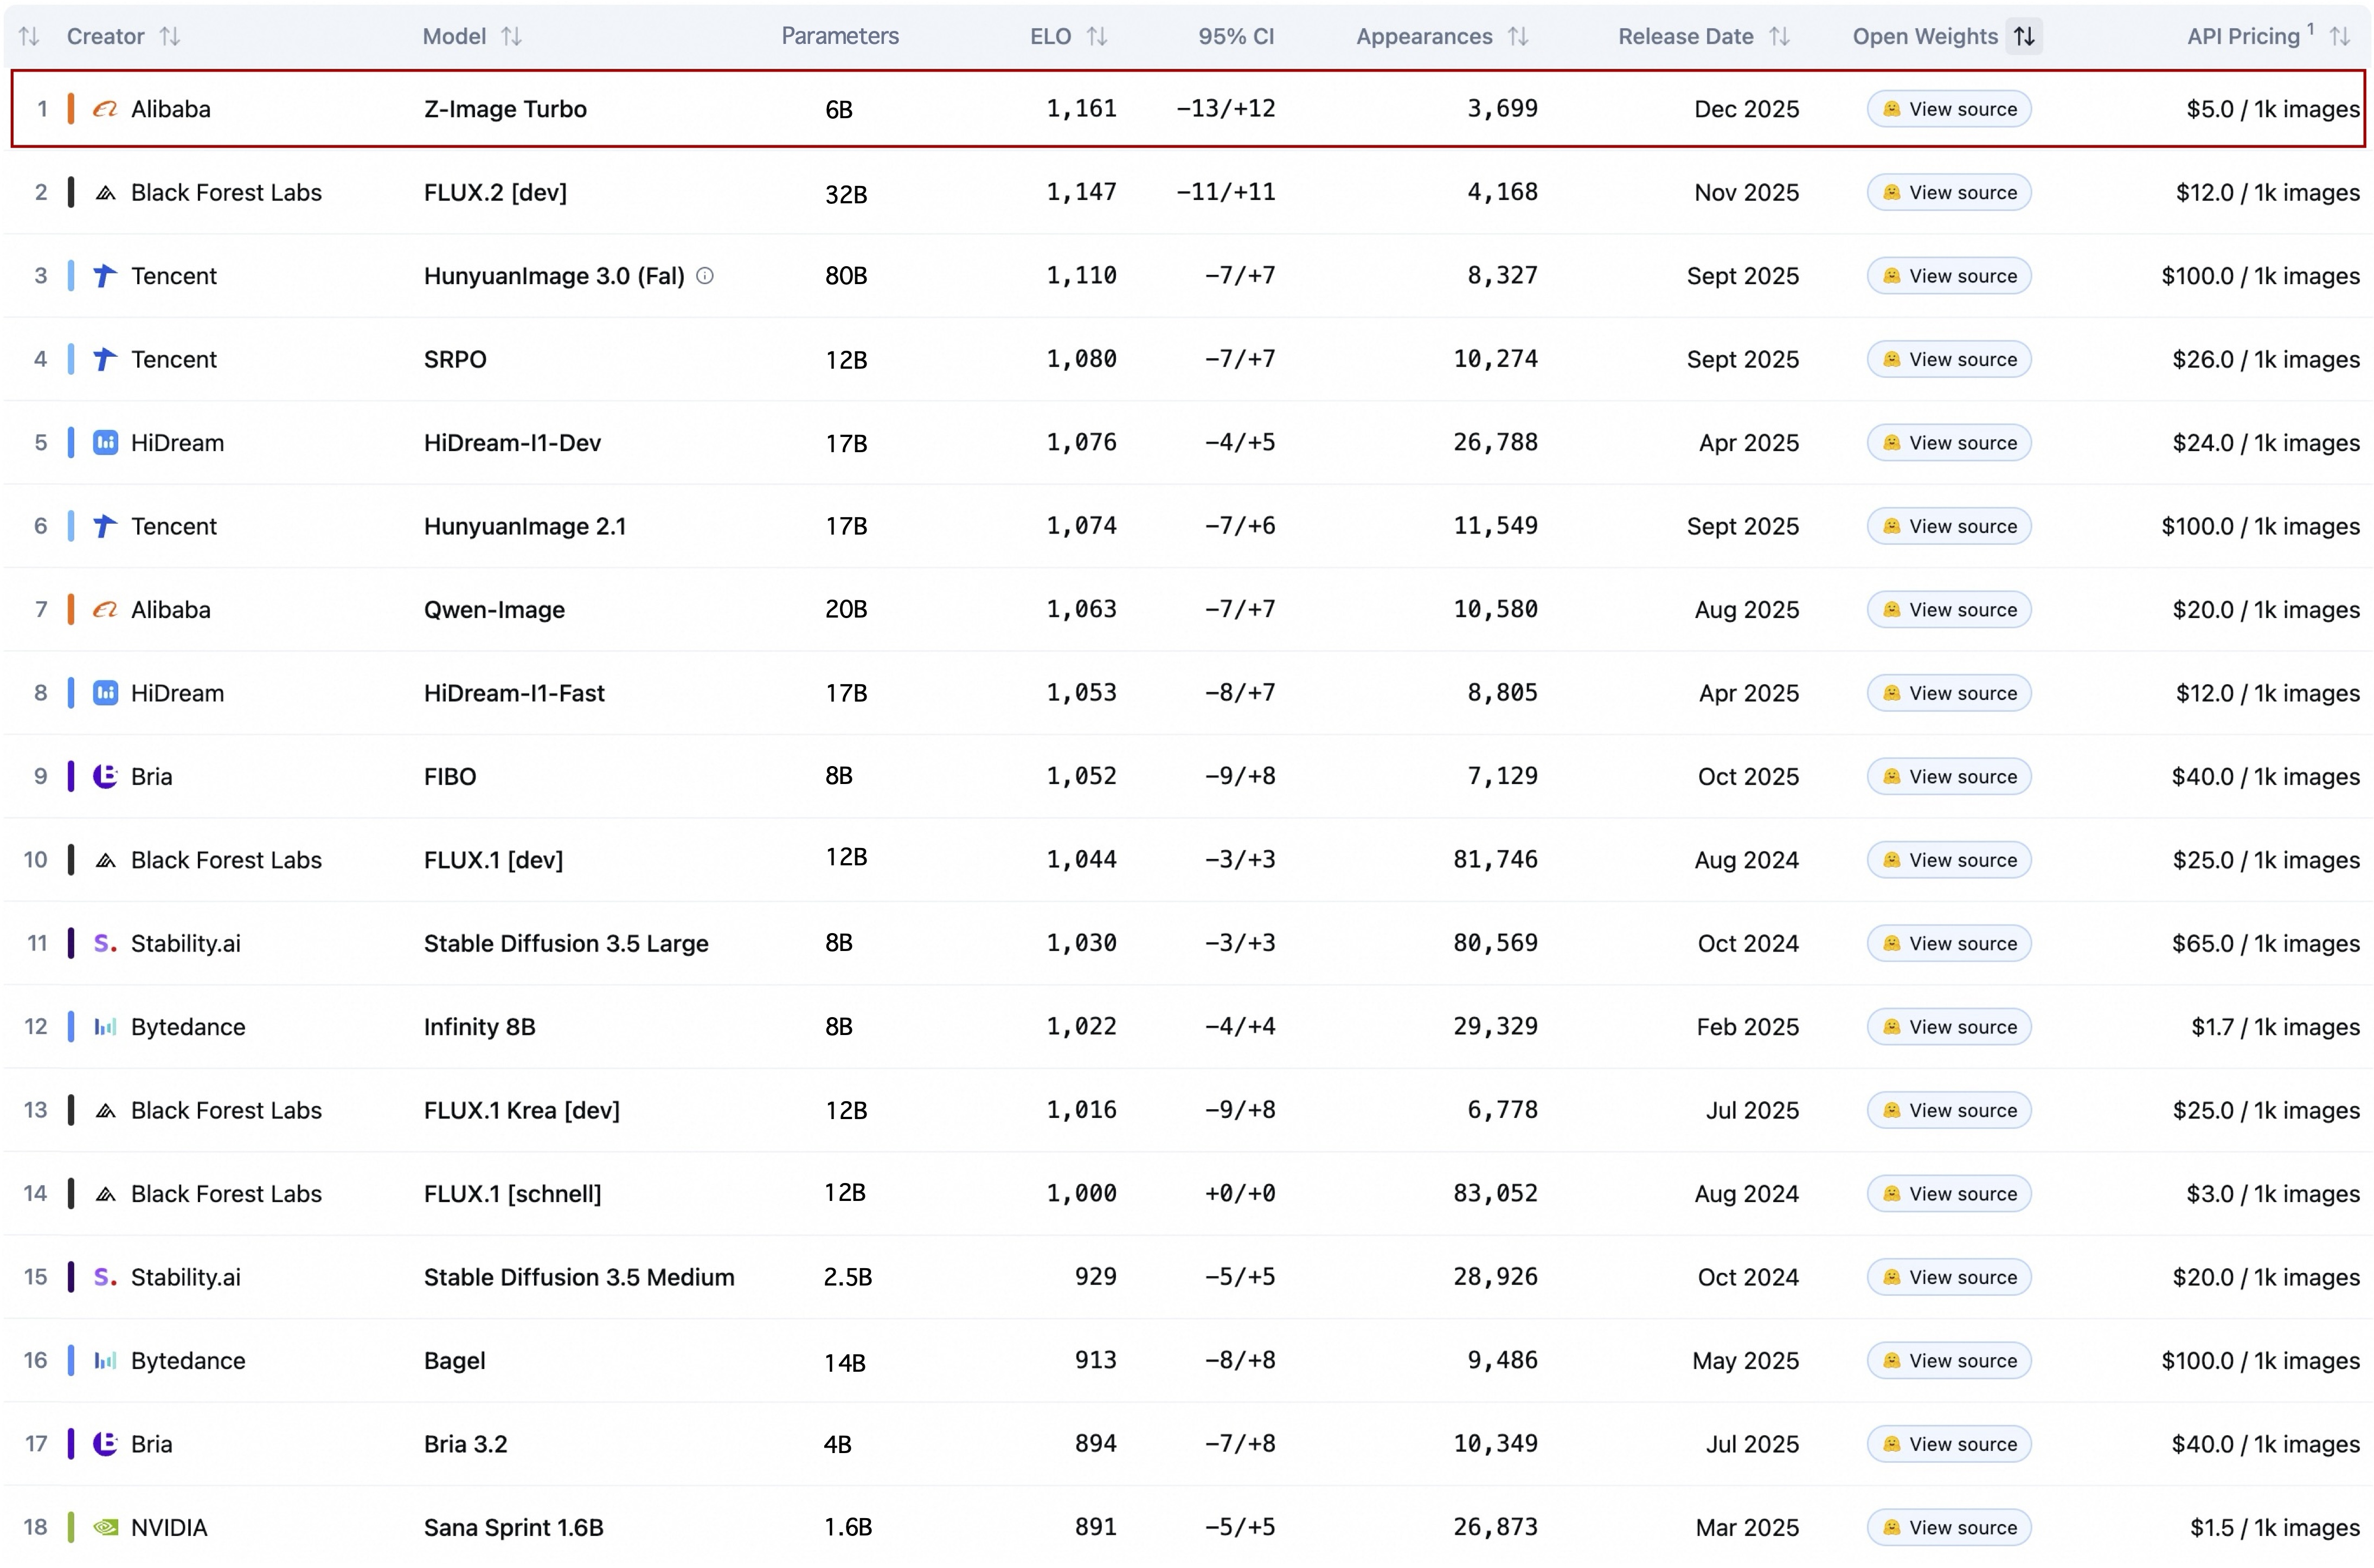This screenshot has width=2374, height=1568.
Task: Open View source for Qwen-Image
Action: tap(1949, 610)
